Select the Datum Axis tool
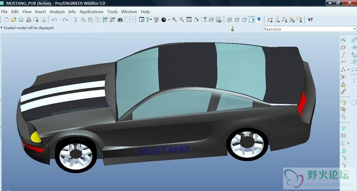 (x=343, y=55)
